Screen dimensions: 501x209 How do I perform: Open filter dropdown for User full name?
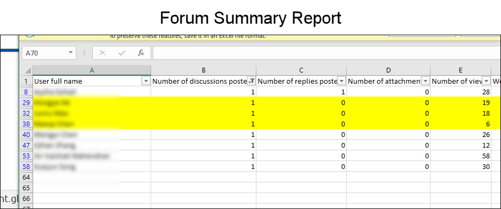click(146, 82)
